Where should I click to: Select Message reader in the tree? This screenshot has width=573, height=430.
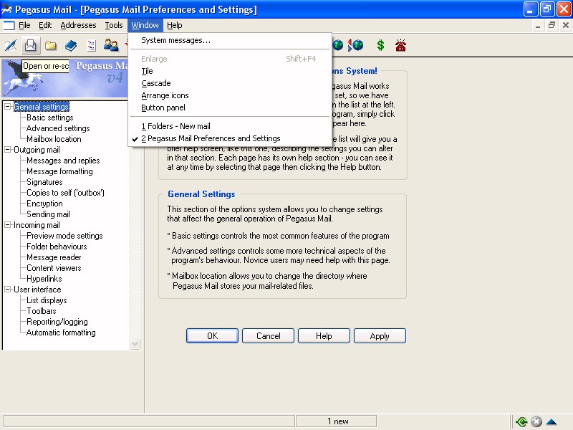pos(54,257)
